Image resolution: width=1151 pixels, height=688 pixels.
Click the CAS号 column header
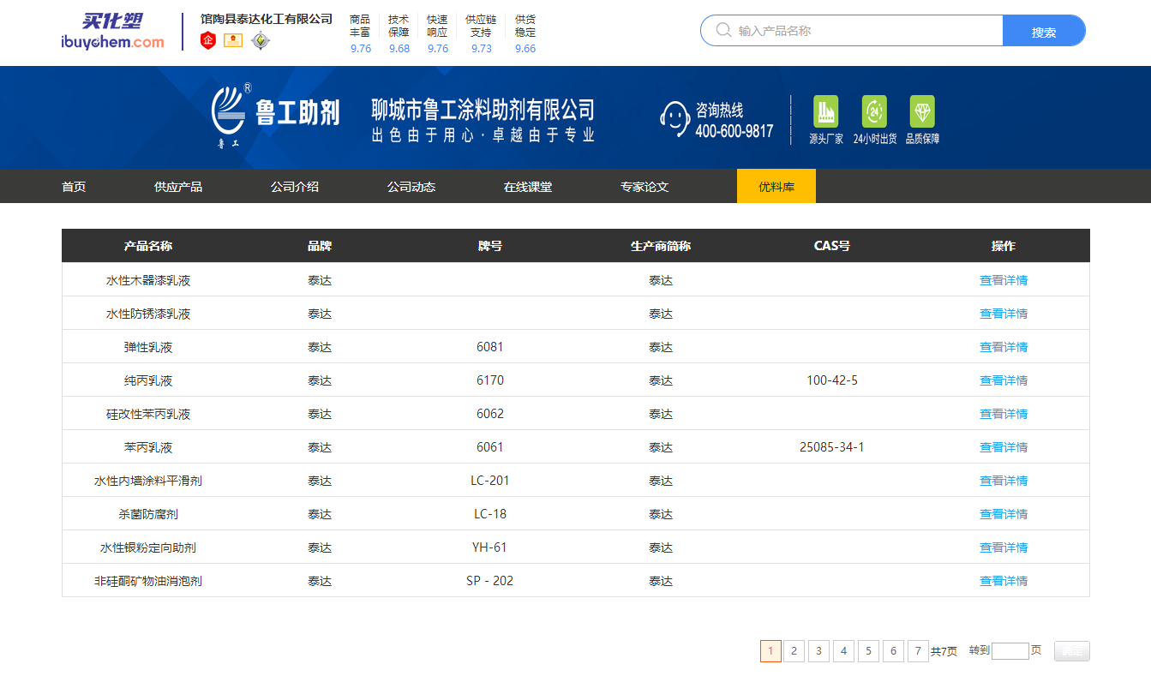pos(832,246)
